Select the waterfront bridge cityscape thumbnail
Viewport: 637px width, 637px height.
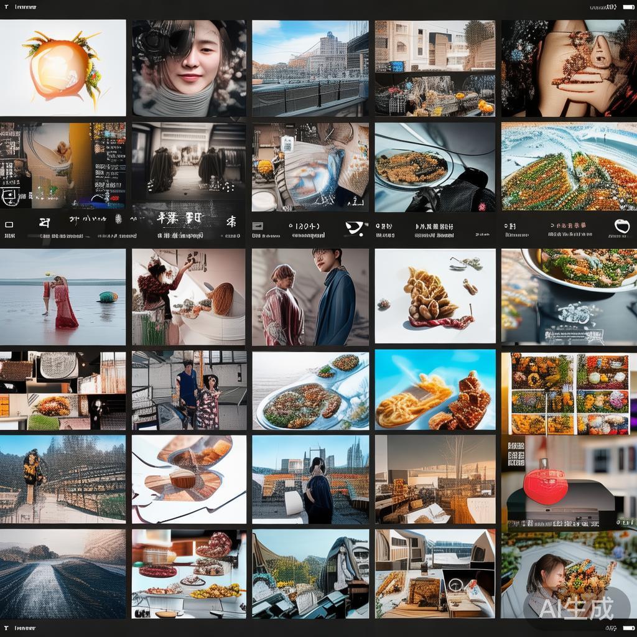[310, 67]
